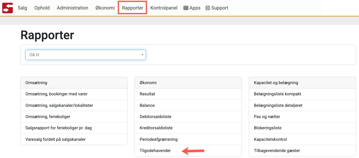
Task: Open the Ophold menu
Action: (42, 8)
